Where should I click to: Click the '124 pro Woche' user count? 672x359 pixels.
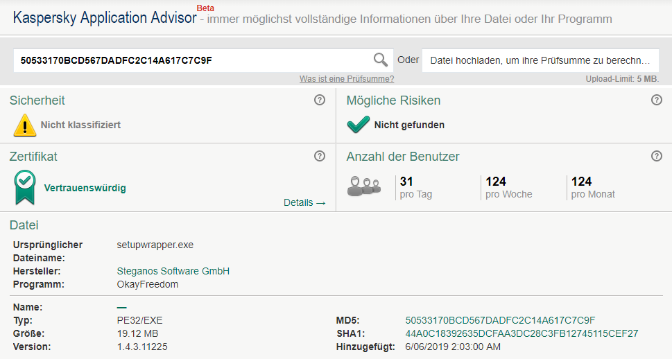tap(509, 188)
